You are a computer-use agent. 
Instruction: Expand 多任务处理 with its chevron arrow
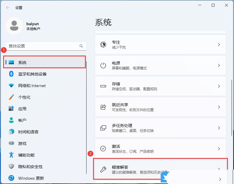219,128
